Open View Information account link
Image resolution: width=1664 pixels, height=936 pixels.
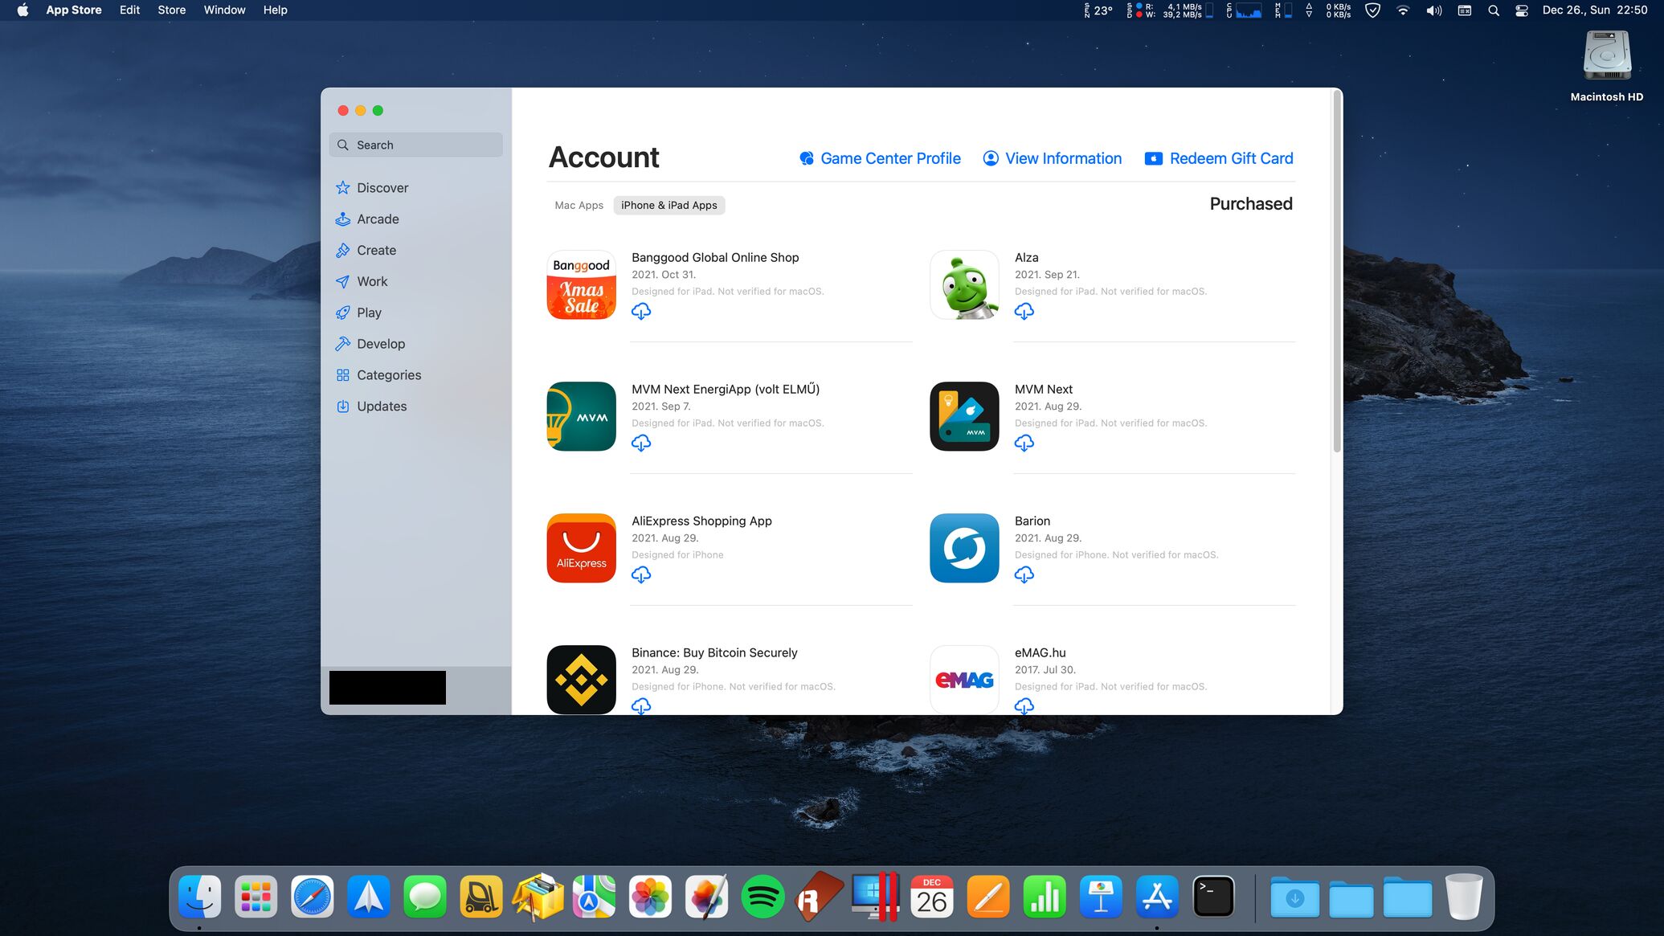1053,159
